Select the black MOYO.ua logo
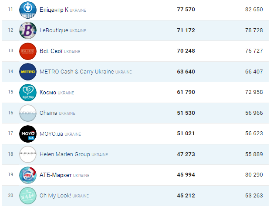 pos(28,134)
